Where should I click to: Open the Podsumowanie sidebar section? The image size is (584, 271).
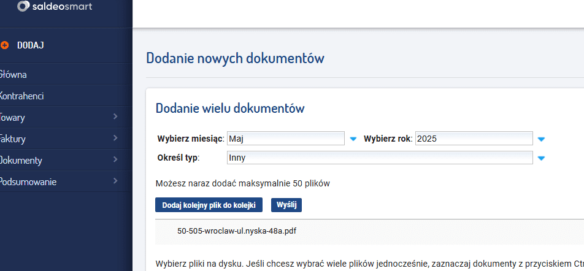point(28,182)
